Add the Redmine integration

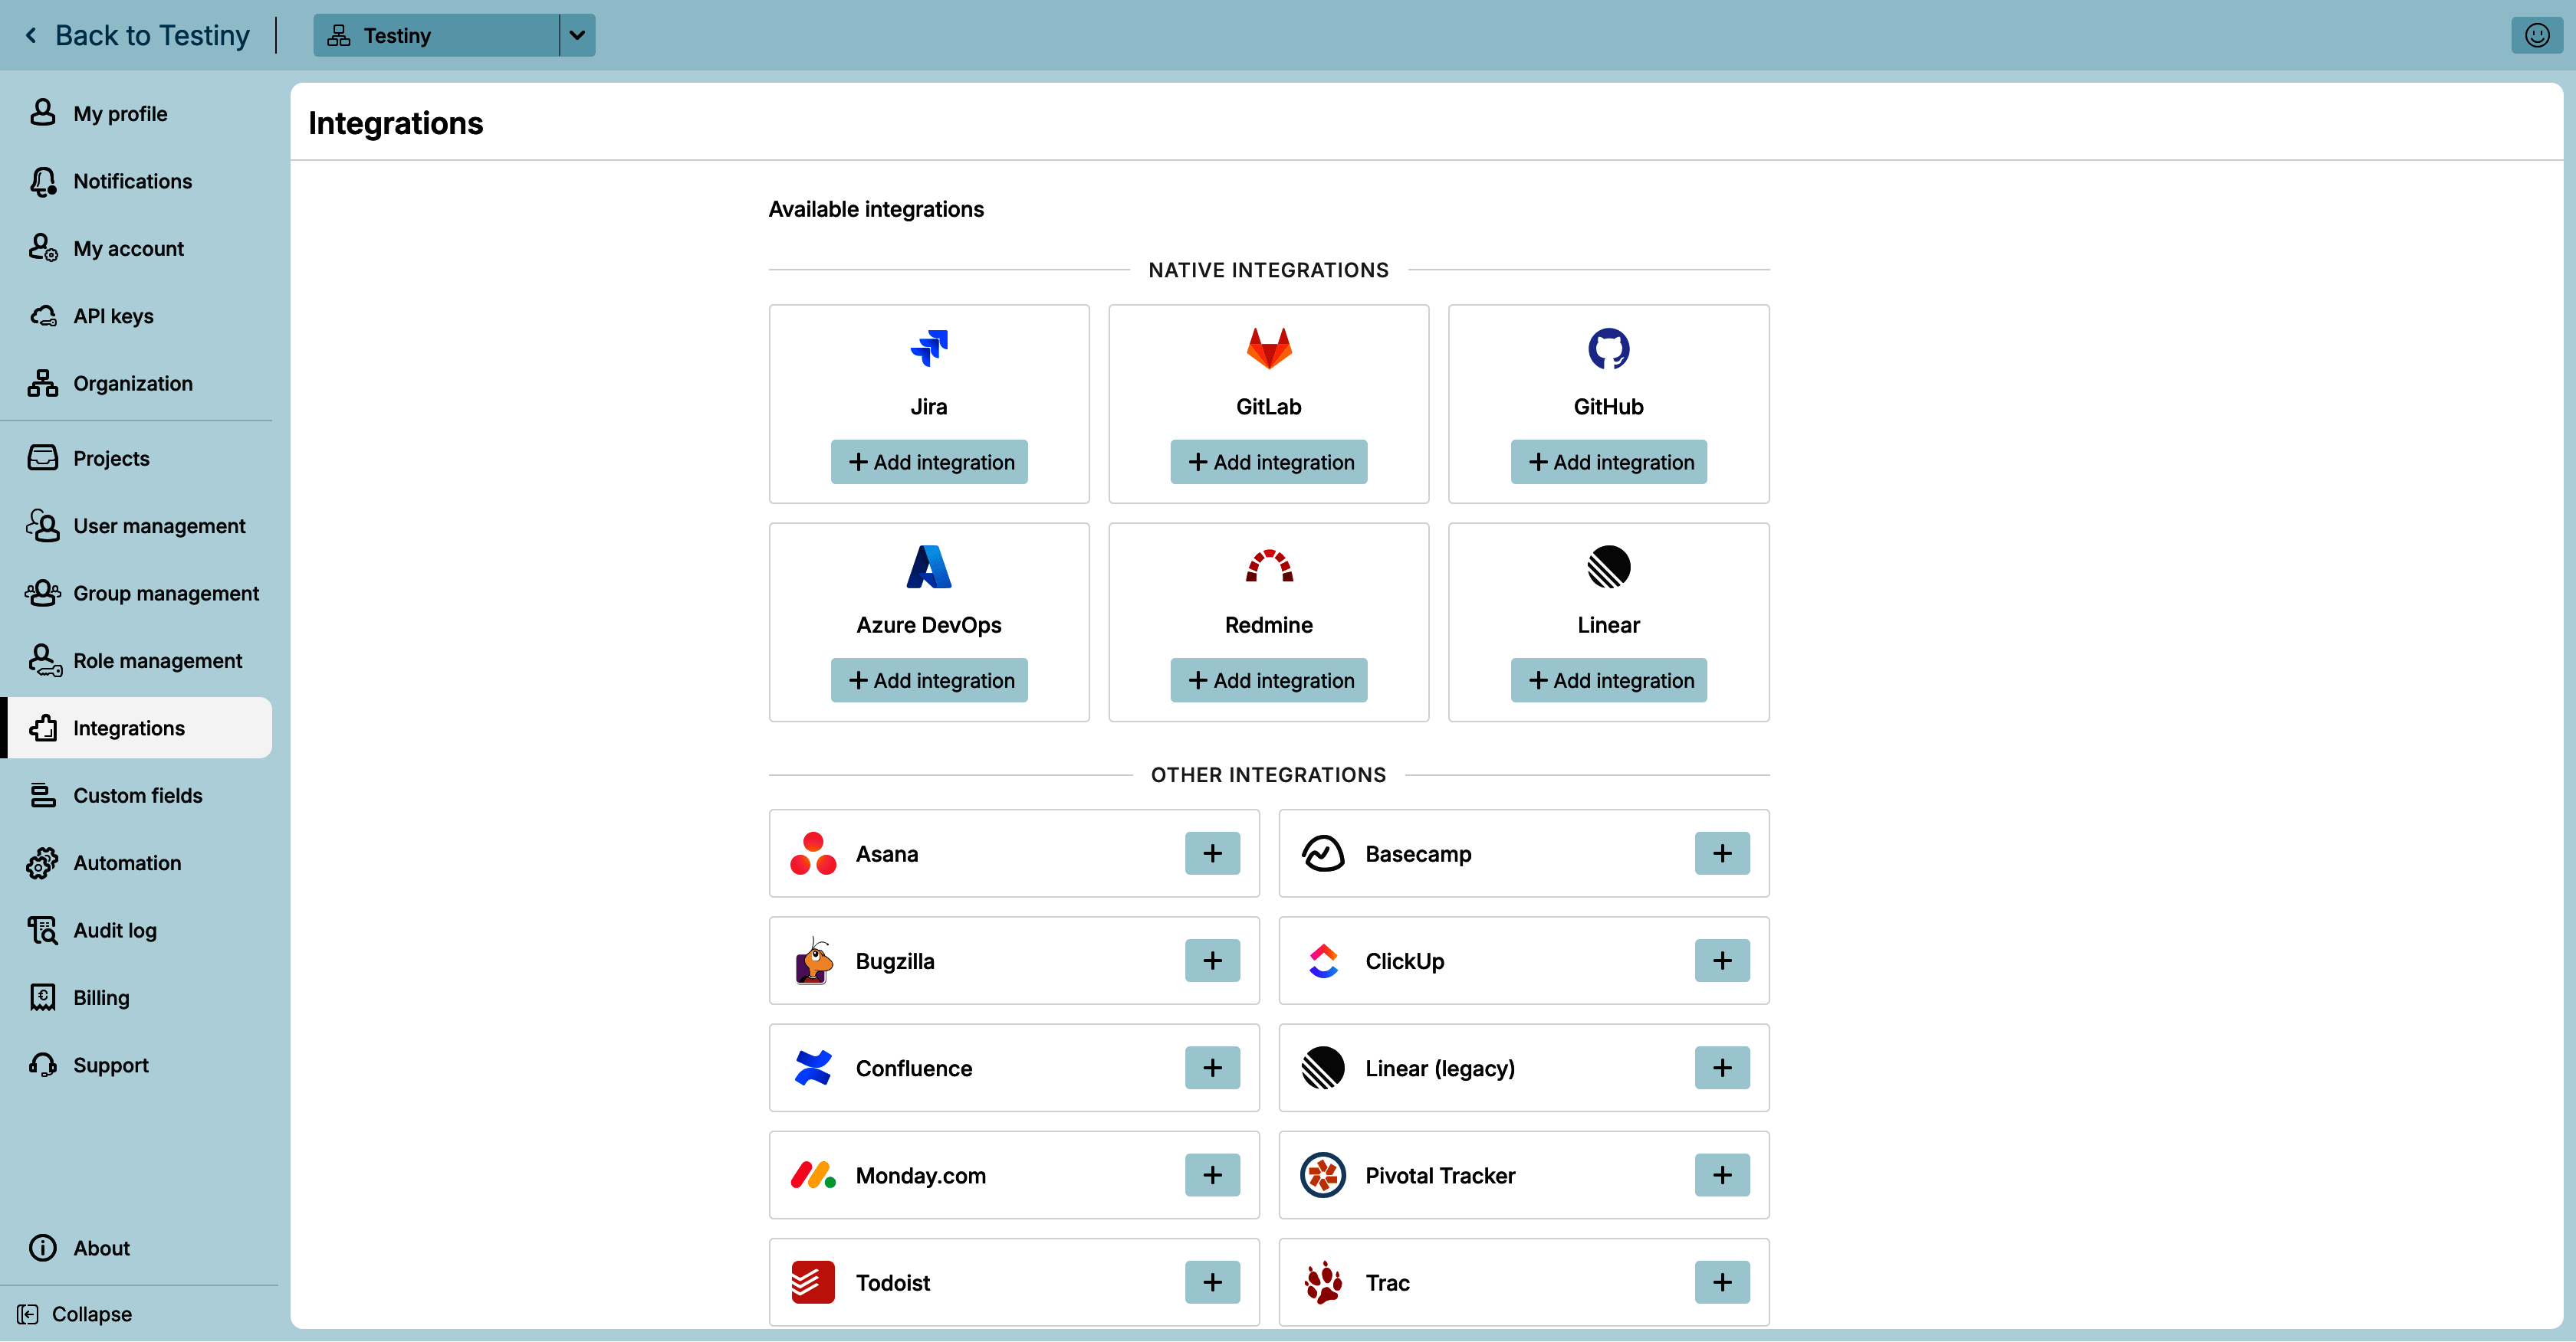click(1268, 680)
